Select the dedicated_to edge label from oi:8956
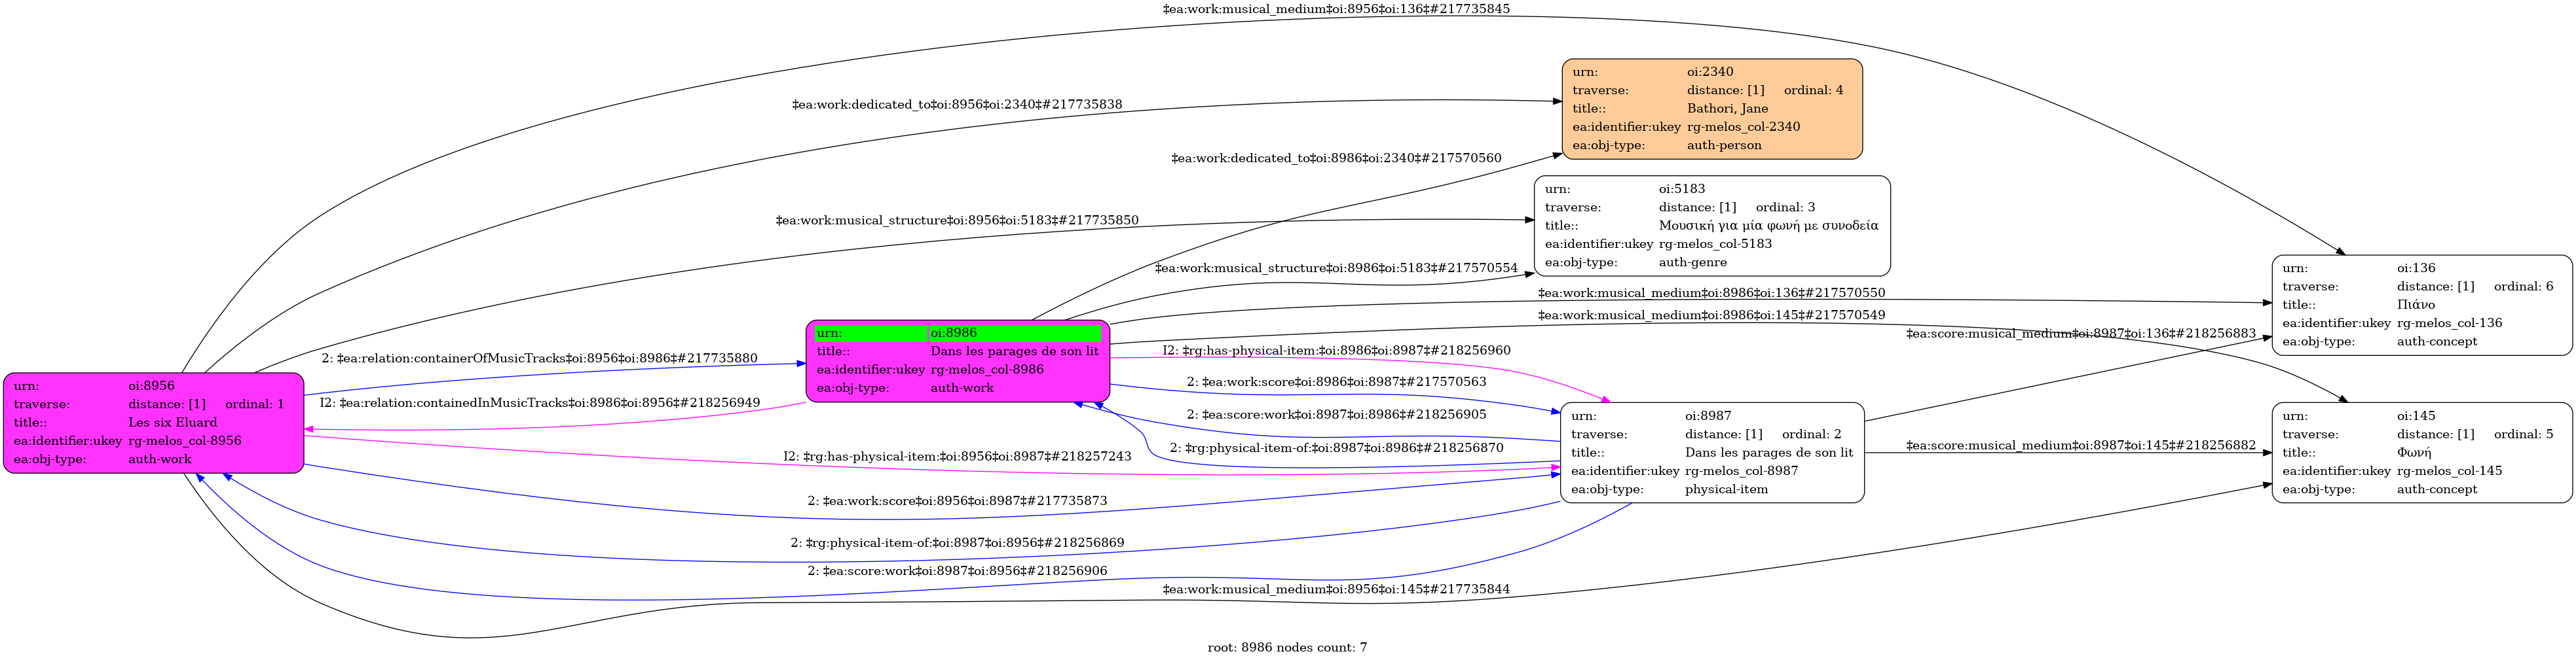Viewport: 2576px width, 662px height. click(956, 104)
